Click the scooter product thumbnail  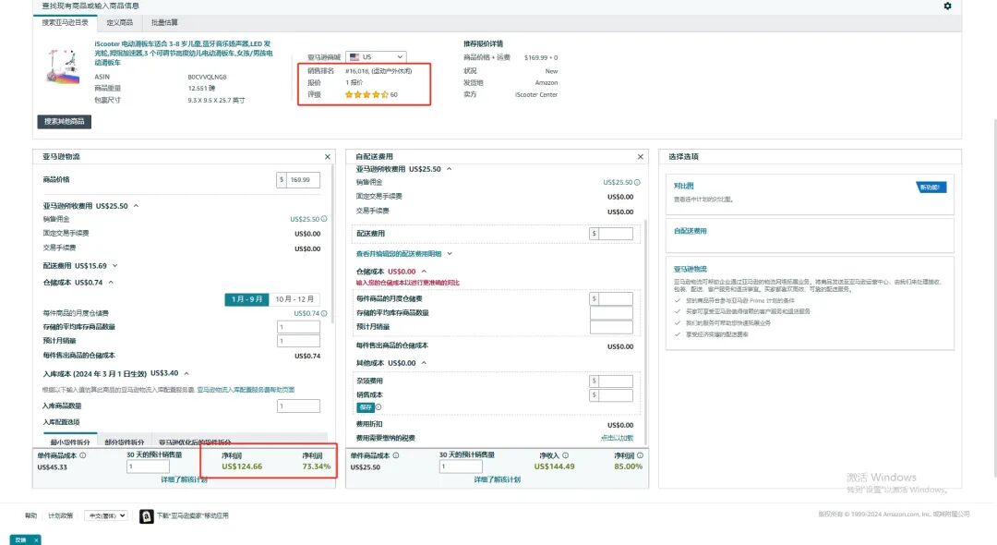pyautogui.click(x=63, y=65)
